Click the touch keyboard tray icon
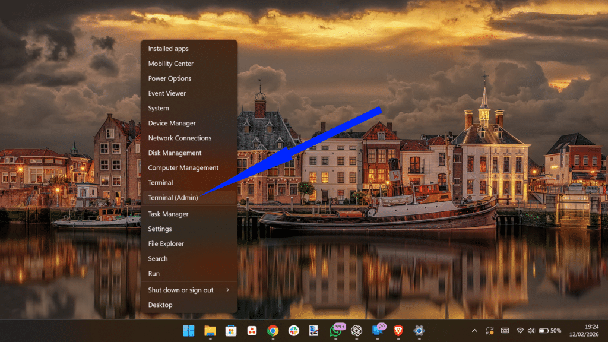 [x=505, y=331]
